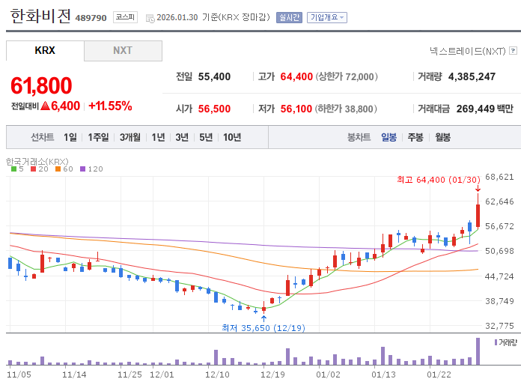The height and width of the screenshot is (382, 521).
Task: Click the lower limit text 하한가 38,800
Action: click(x=346, y=109)
